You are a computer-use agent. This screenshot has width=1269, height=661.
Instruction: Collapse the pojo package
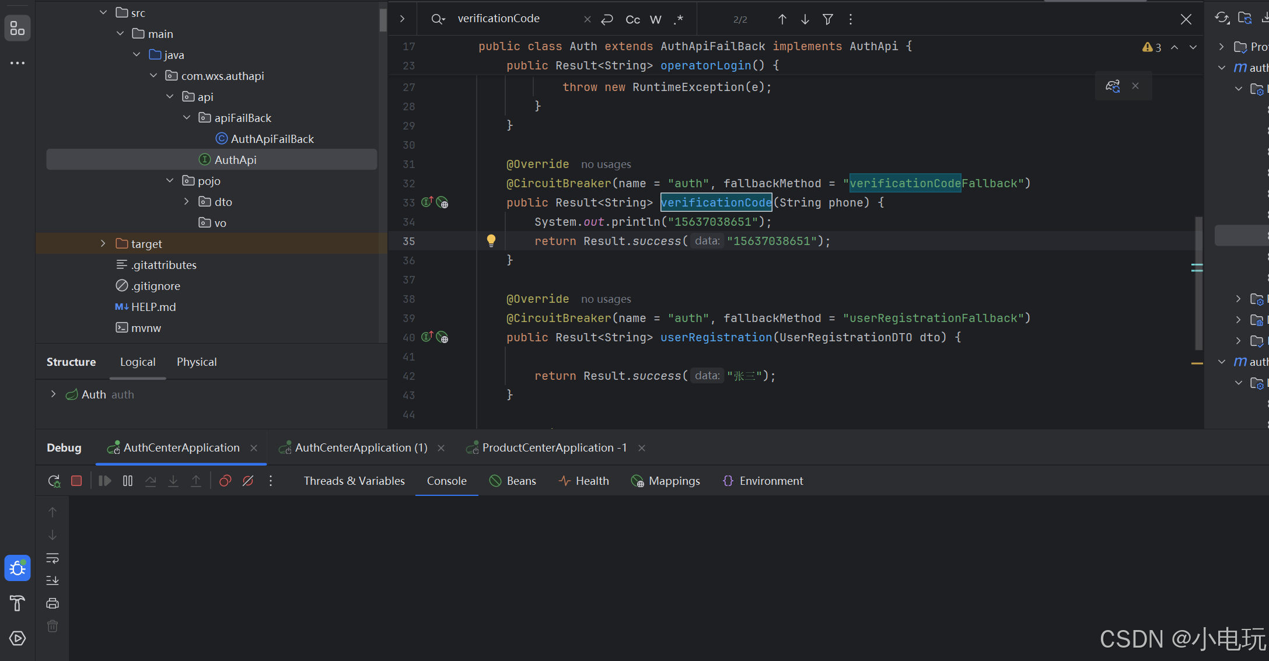[x=170, y=180]
